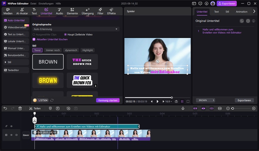Open the Übergang transitions panel

[88, 11]
